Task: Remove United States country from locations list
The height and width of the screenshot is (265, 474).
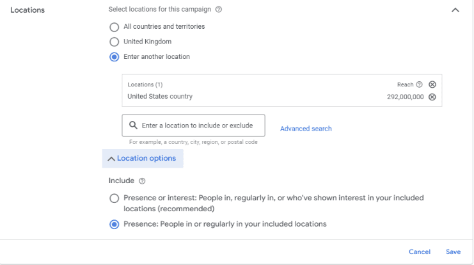Action: [x=432, y=97]
